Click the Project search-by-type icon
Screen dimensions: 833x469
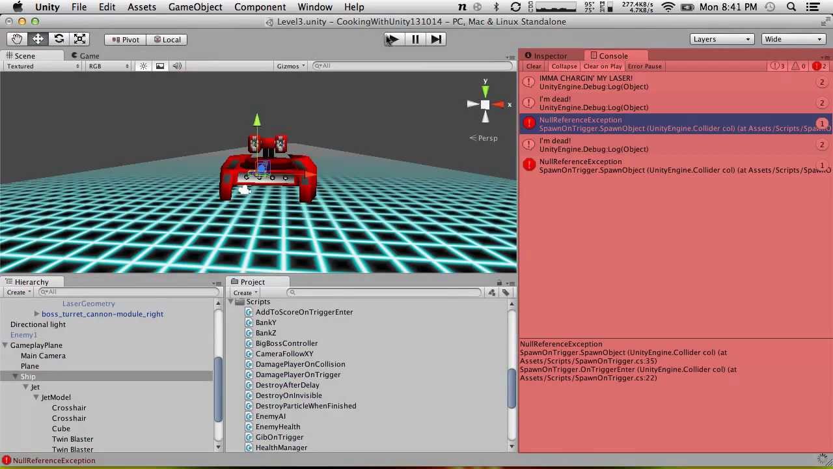(x=492, y=293)
